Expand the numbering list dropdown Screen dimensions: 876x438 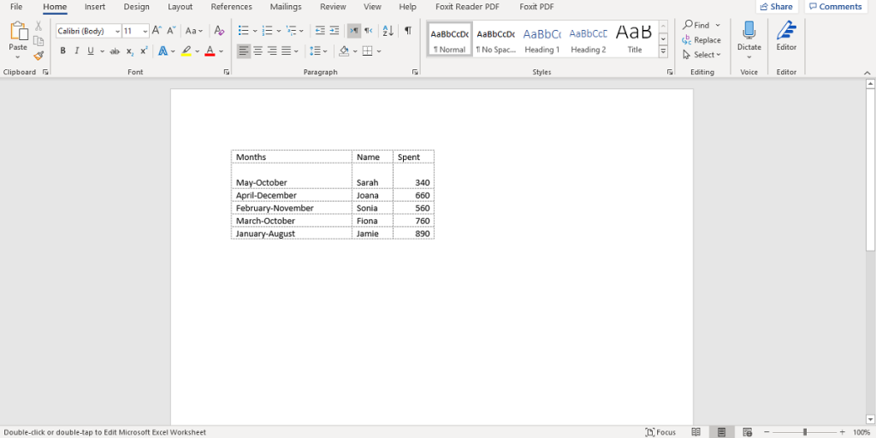point(279,31)
